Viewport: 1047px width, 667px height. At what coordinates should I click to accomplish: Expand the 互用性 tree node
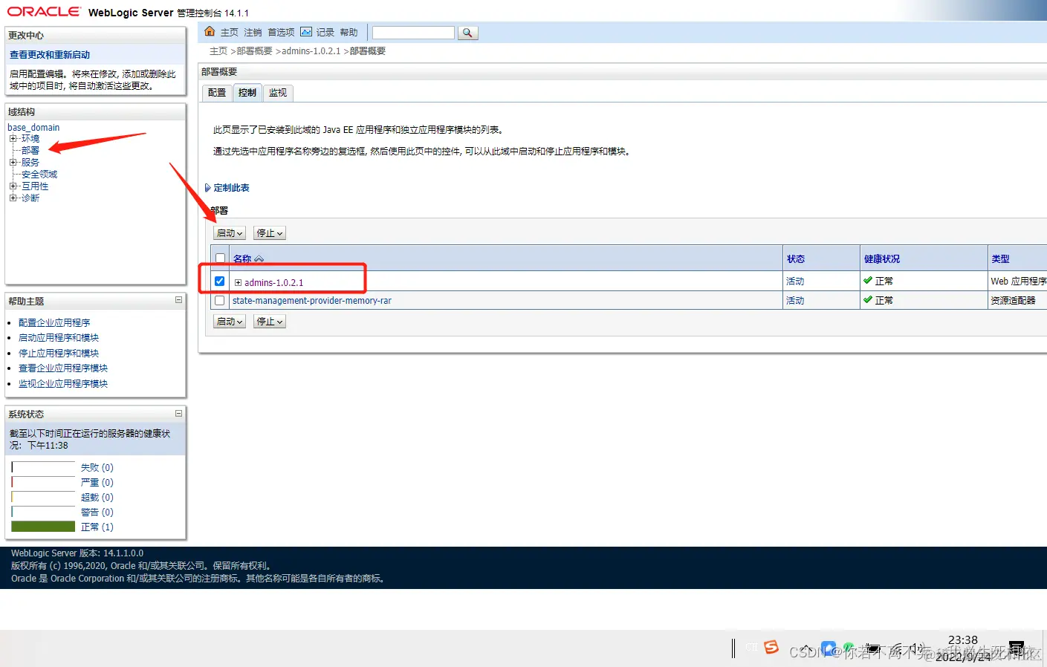(13, 186)
